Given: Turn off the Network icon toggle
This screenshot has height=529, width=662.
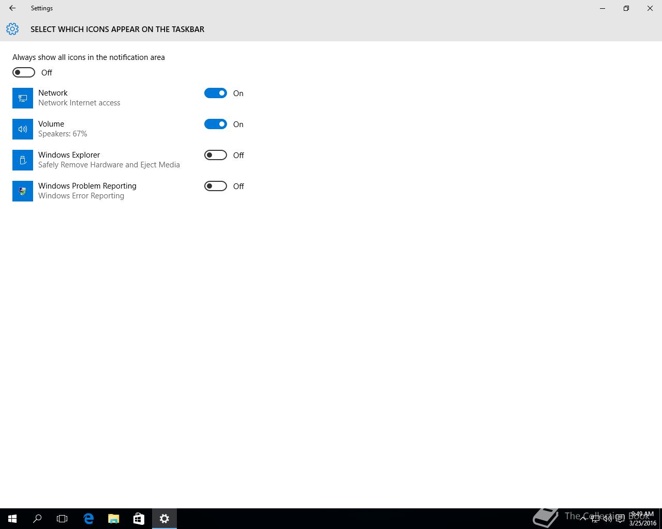Looking at the screenshot, I should click(x=216, y=93).
